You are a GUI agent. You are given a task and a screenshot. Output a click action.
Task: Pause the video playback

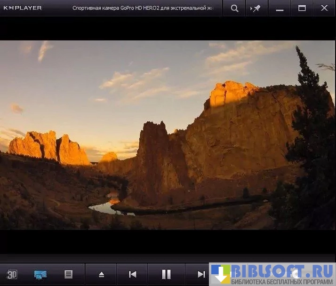click(166, 274)
